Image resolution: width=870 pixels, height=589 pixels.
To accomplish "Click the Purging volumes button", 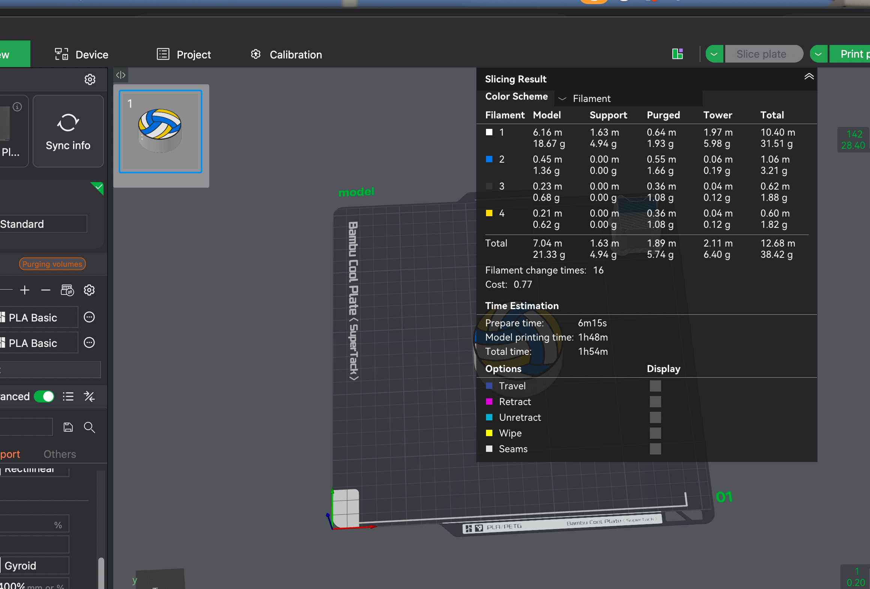I will point(52,264).
